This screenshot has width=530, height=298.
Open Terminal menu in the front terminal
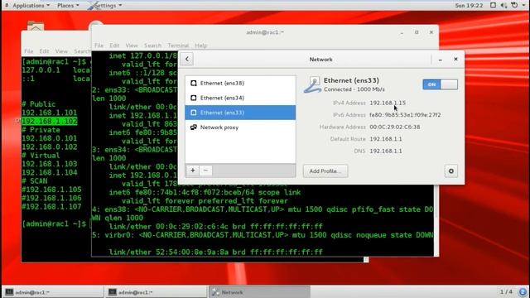click(x=178, y=46)
